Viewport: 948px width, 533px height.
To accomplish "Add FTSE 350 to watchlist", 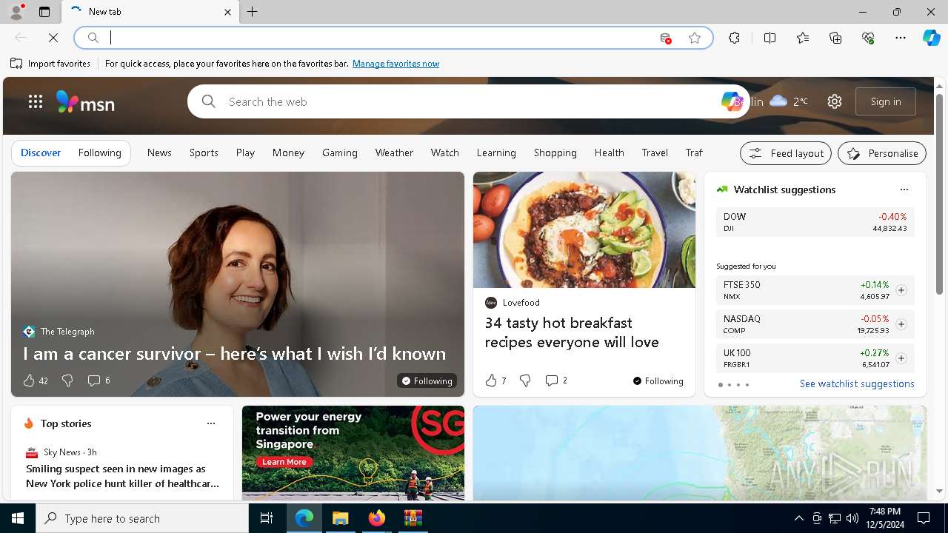I will 901,290.
